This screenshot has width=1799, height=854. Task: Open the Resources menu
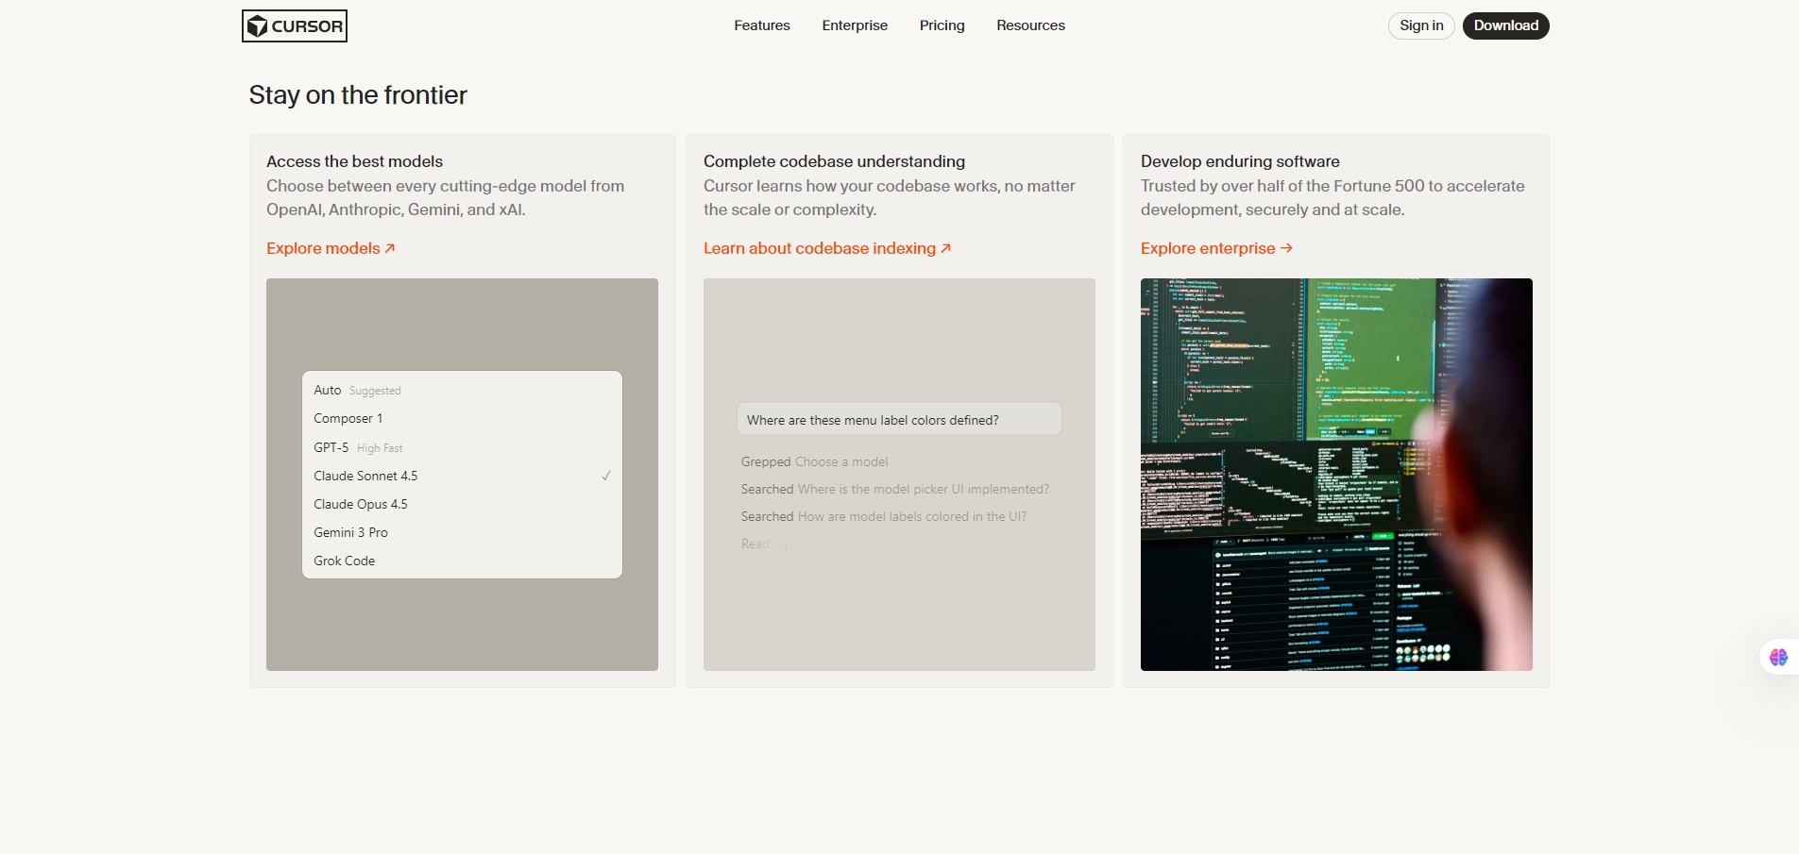(1030, 25)
